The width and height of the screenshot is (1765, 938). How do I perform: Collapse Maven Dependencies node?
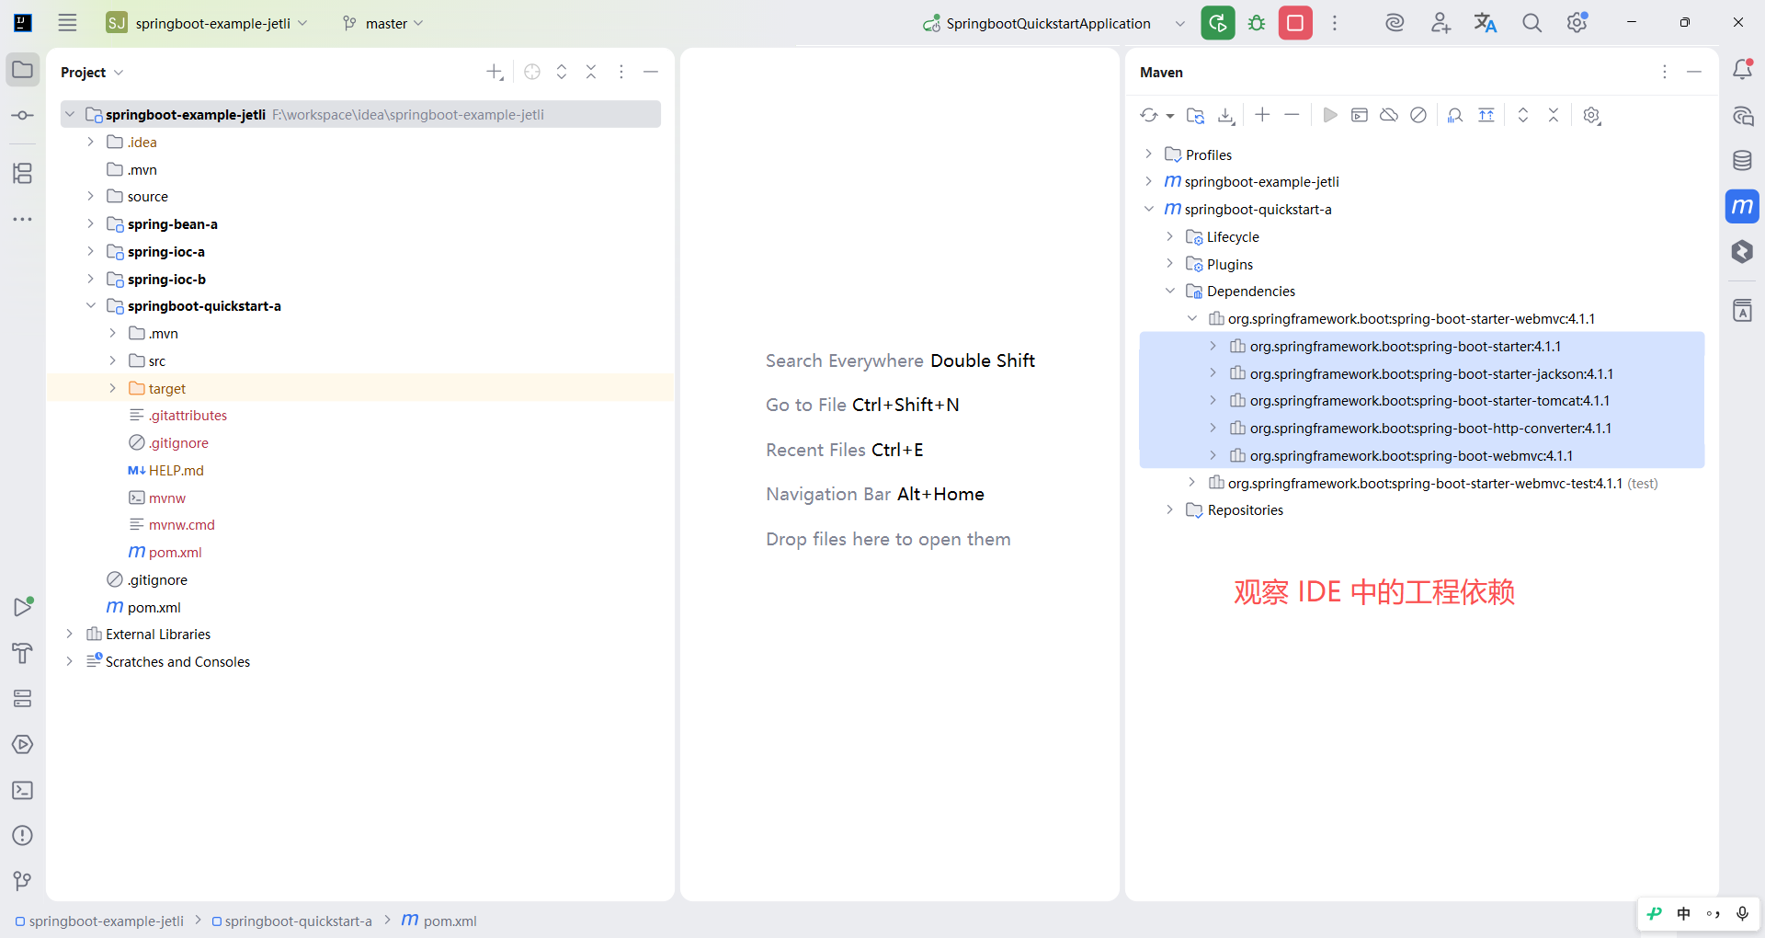tap(1170, 291)
